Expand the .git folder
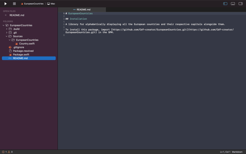Screen dimensions: 246x154 7,32
